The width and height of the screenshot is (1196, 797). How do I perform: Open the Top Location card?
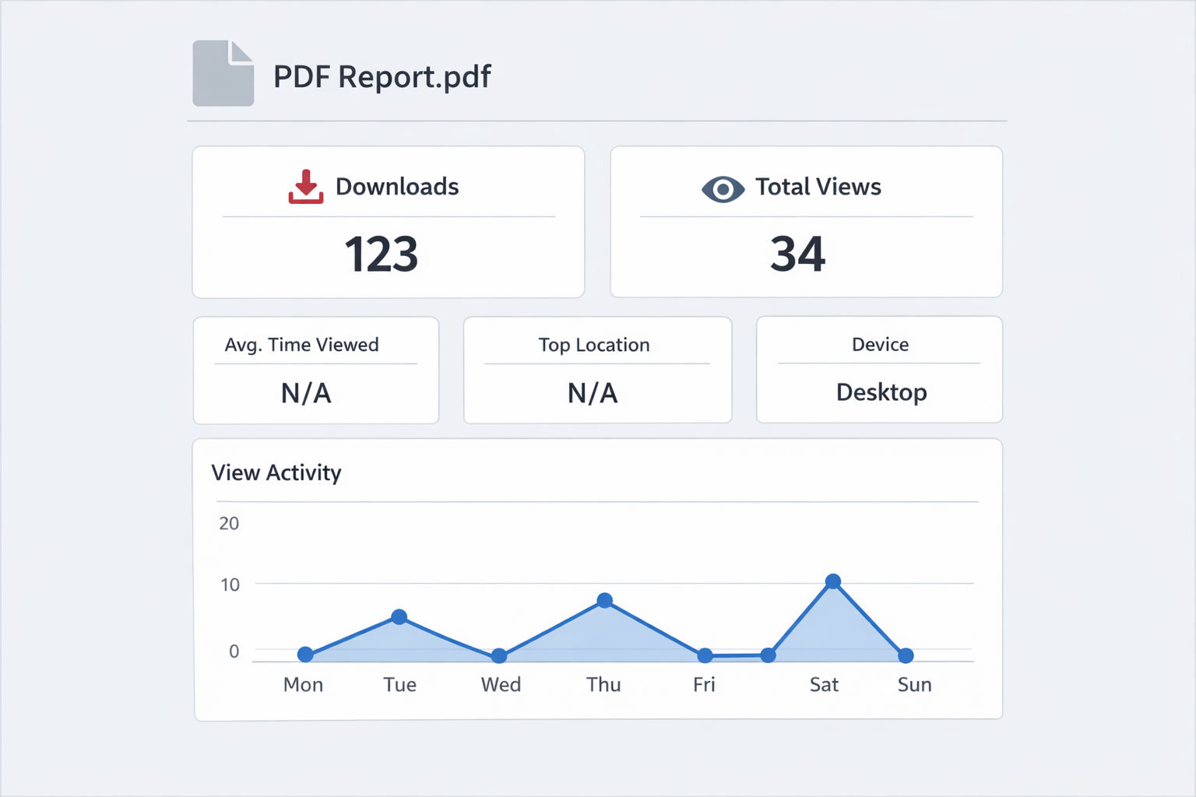(x=596, y=370)
